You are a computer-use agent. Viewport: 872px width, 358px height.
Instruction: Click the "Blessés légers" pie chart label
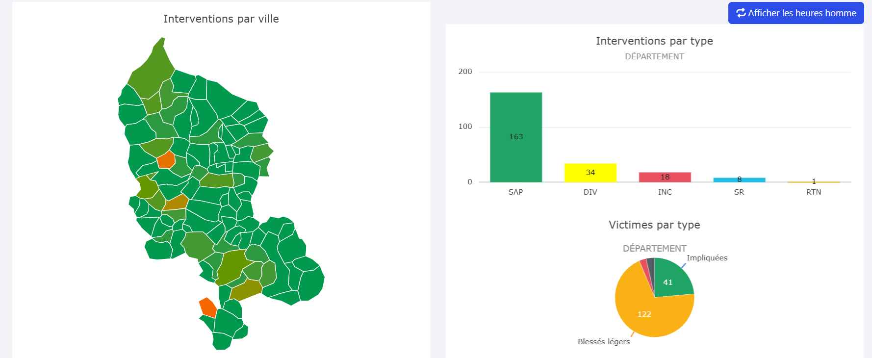click(x=604, y=342)
